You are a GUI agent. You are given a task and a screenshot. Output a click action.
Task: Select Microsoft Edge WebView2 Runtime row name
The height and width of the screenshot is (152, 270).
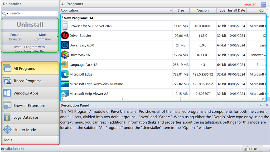tap(96, 84)
